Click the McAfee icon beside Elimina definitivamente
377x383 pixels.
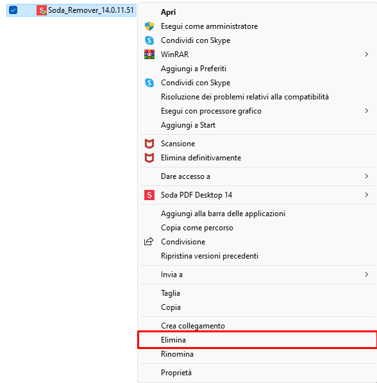pos(149,158)
